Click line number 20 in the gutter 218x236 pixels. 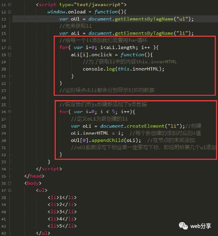[4, 69]
